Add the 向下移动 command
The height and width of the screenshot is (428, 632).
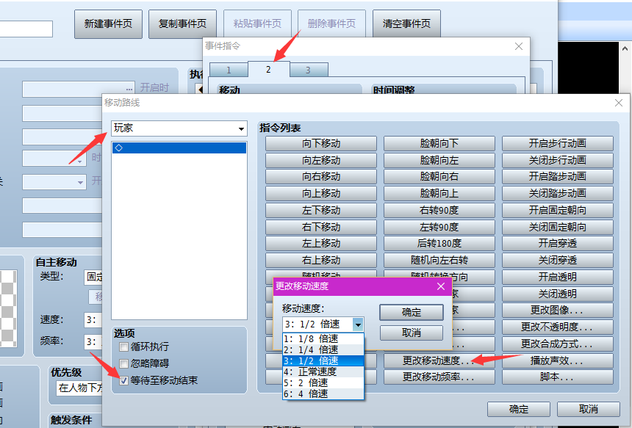321,144
